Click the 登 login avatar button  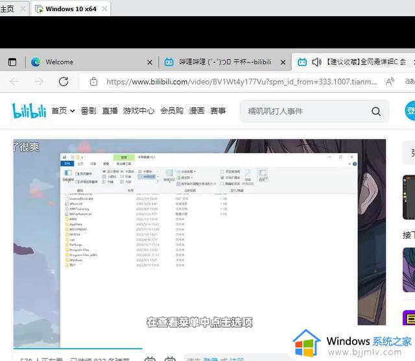(x=410, y=111)
